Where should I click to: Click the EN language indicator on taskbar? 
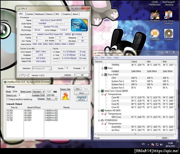[143, 144]
